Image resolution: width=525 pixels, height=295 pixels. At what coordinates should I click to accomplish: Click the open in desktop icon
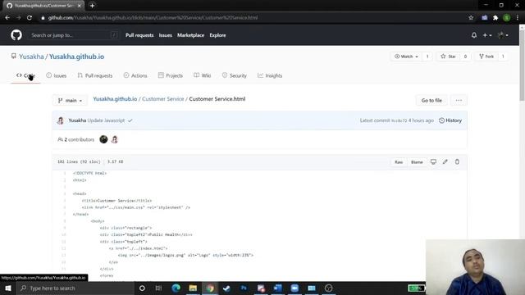[x=433, y=162]
